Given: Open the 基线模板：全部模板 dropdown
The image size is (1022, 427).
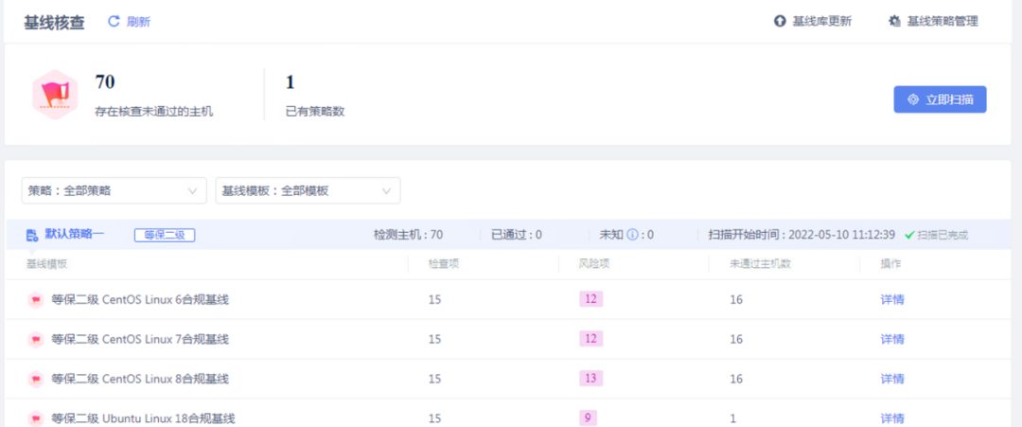Looking at the screenshot, I should click(x=308, y=190).
